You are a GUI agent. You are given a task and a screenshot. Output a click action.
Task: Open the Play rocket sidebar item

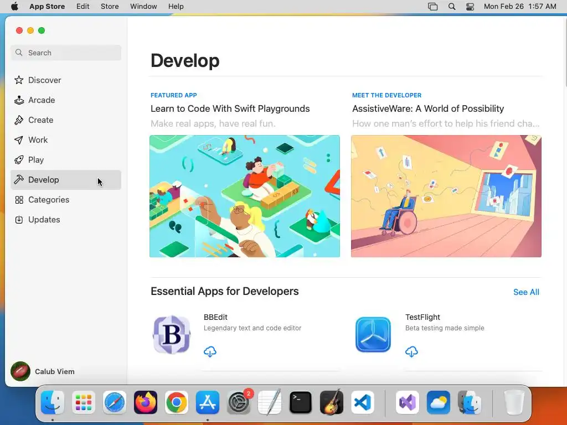coord(65,160)
